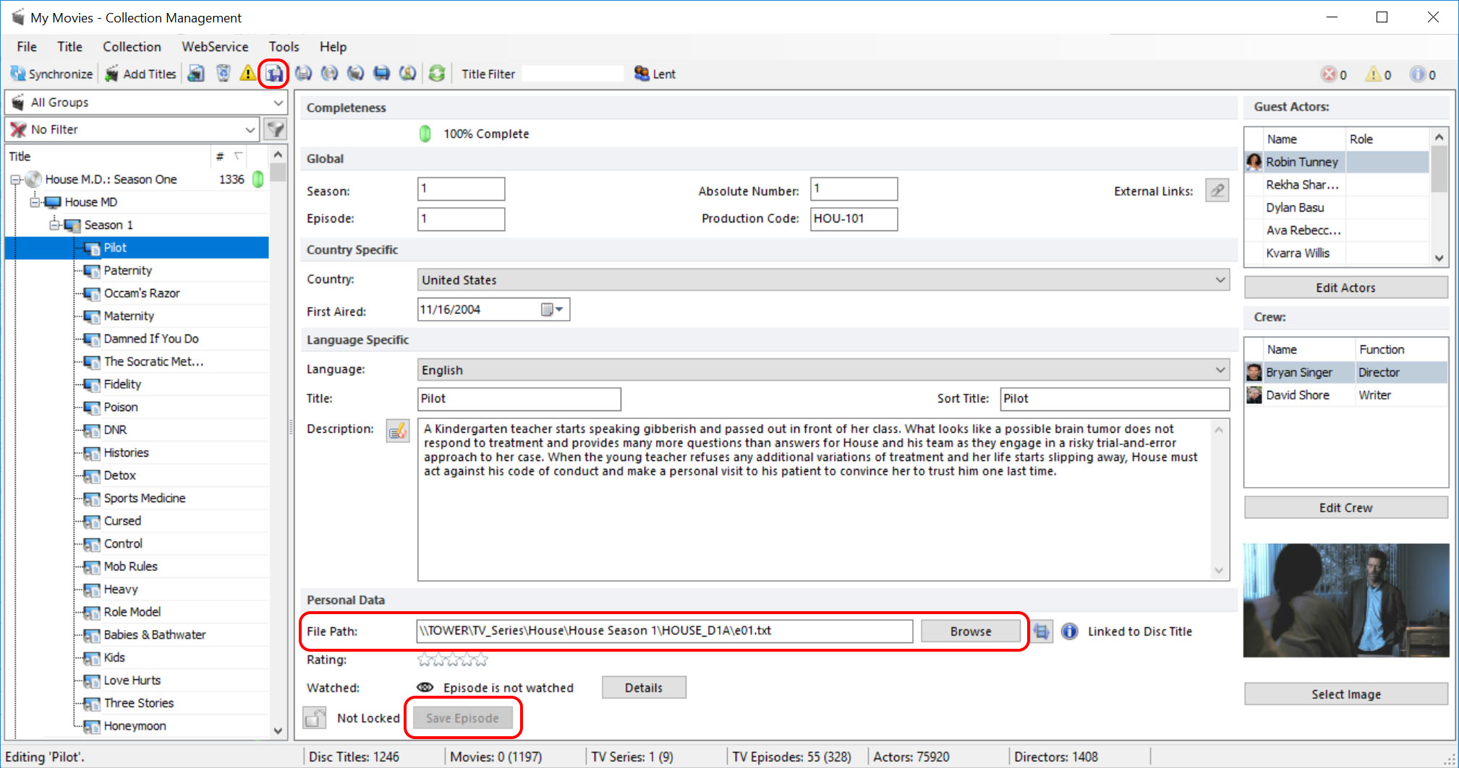The width and height of the screenshot is (1459, 768).
Task: Select crew member David Shore
Action: pyautogui.click(x=1345, y=395)
